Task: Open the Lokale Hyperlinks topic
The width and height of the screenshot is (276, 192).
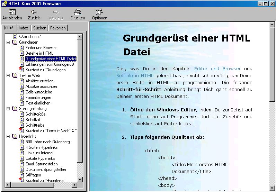Action: (40, 158)
